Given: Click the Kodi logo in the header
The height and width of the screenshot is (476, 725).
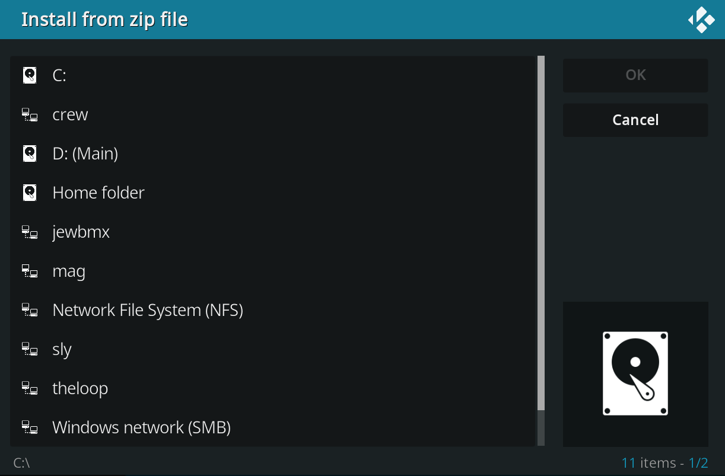Looking at the screenshot, I should pyautogui.click(x=701, y=20).
